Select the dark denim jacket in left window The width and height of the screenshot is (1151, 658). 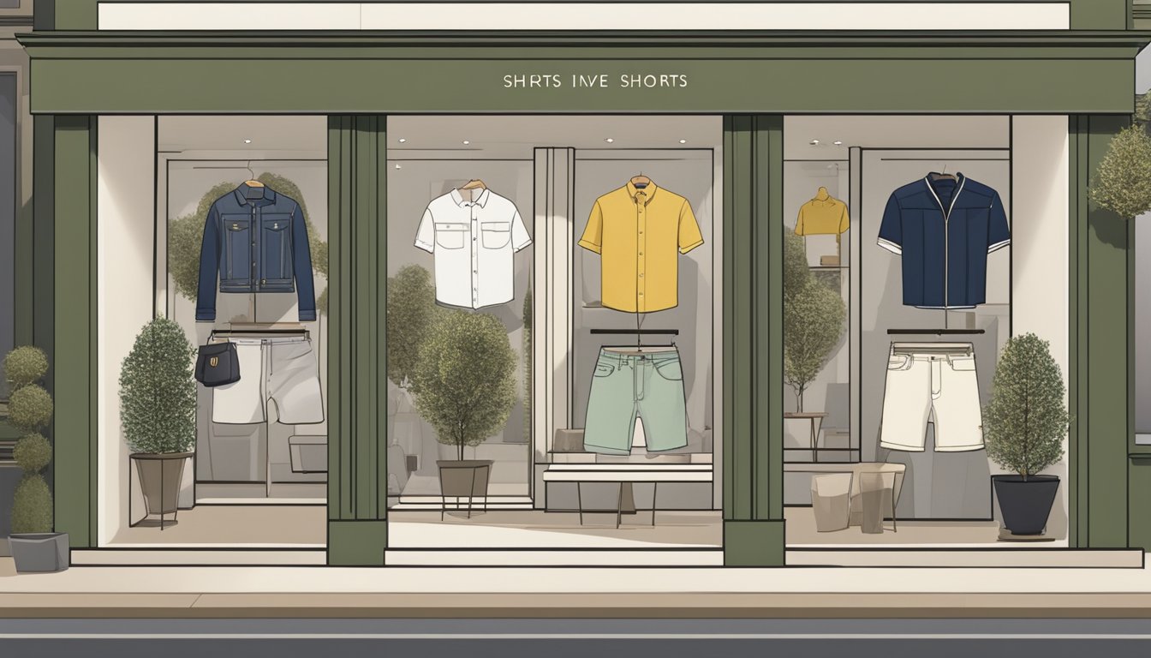coord(255,252)
